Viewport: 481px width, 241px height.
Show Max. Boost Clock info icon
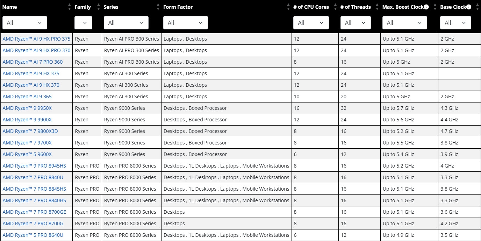pos(426,7)
